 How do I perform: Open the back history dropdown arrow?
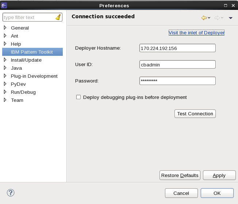coord(209,18)
